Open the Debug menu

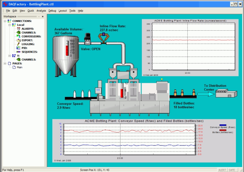(52, 11)
